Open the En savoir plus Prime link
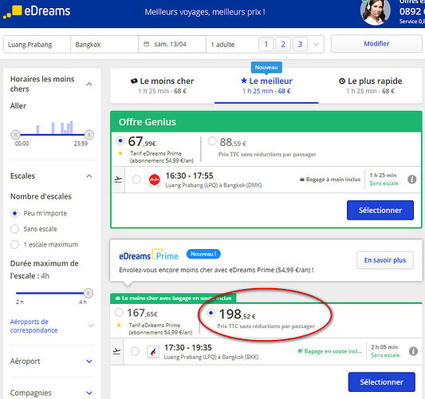This screenshot has width=425, height=399. [385, 260]
